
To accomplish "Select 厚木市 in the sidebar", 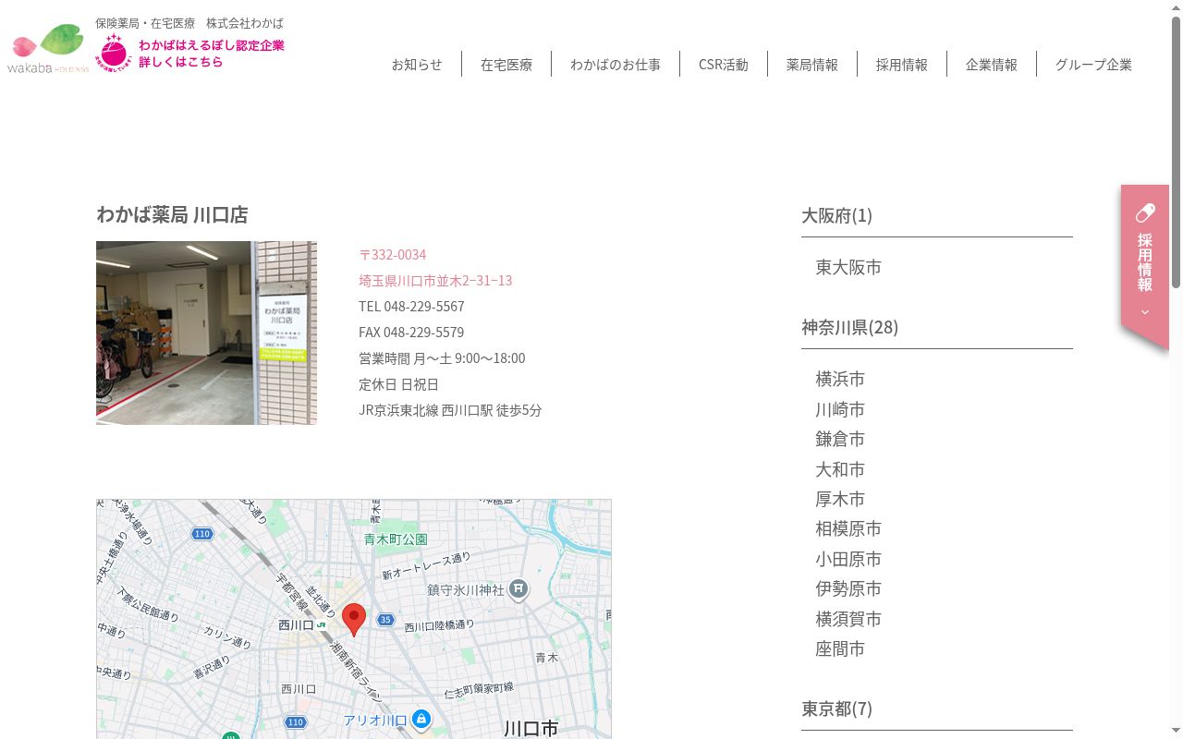I will [840, 499].
